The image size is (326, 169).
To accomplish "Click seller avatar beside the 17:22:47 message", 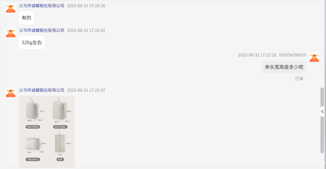I will click(11, 92).
